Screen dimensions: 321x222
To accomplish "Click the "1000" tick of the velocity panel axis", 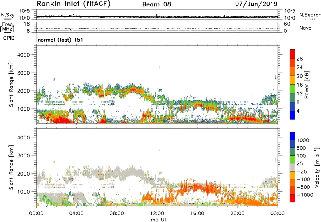I will (x=24, y=192).
